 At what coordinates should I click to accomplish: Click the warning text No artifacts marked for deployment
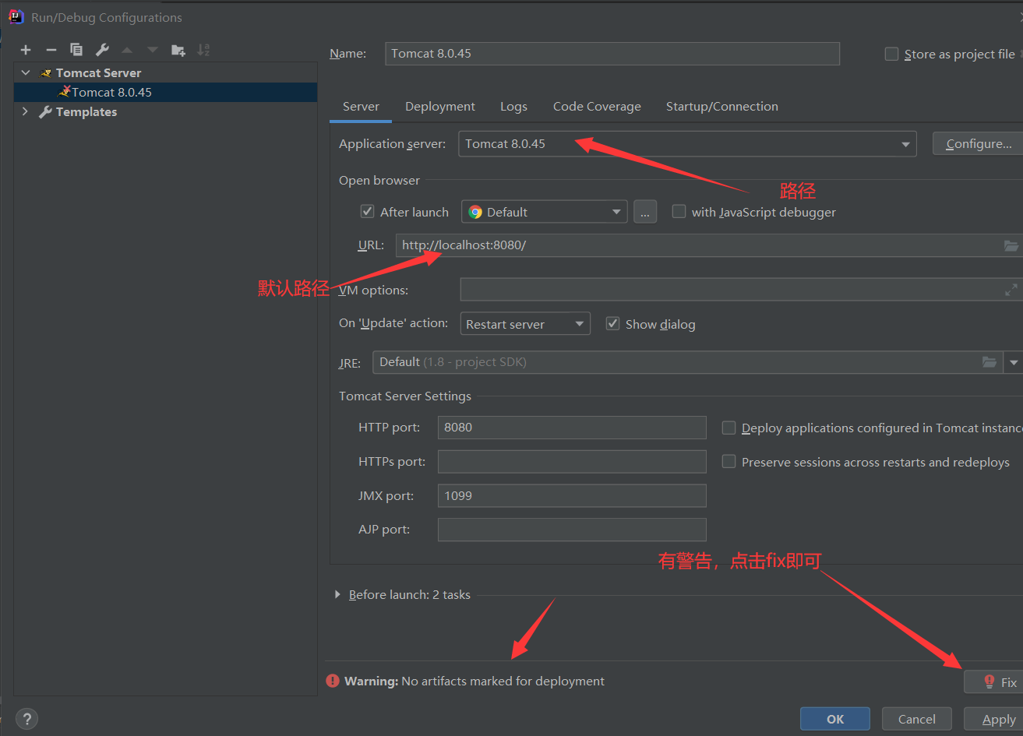click(503, 681)
